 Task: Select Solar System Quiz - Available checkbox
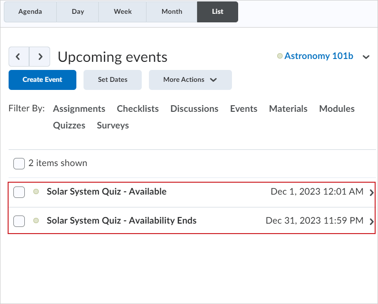tap(19, 192)
